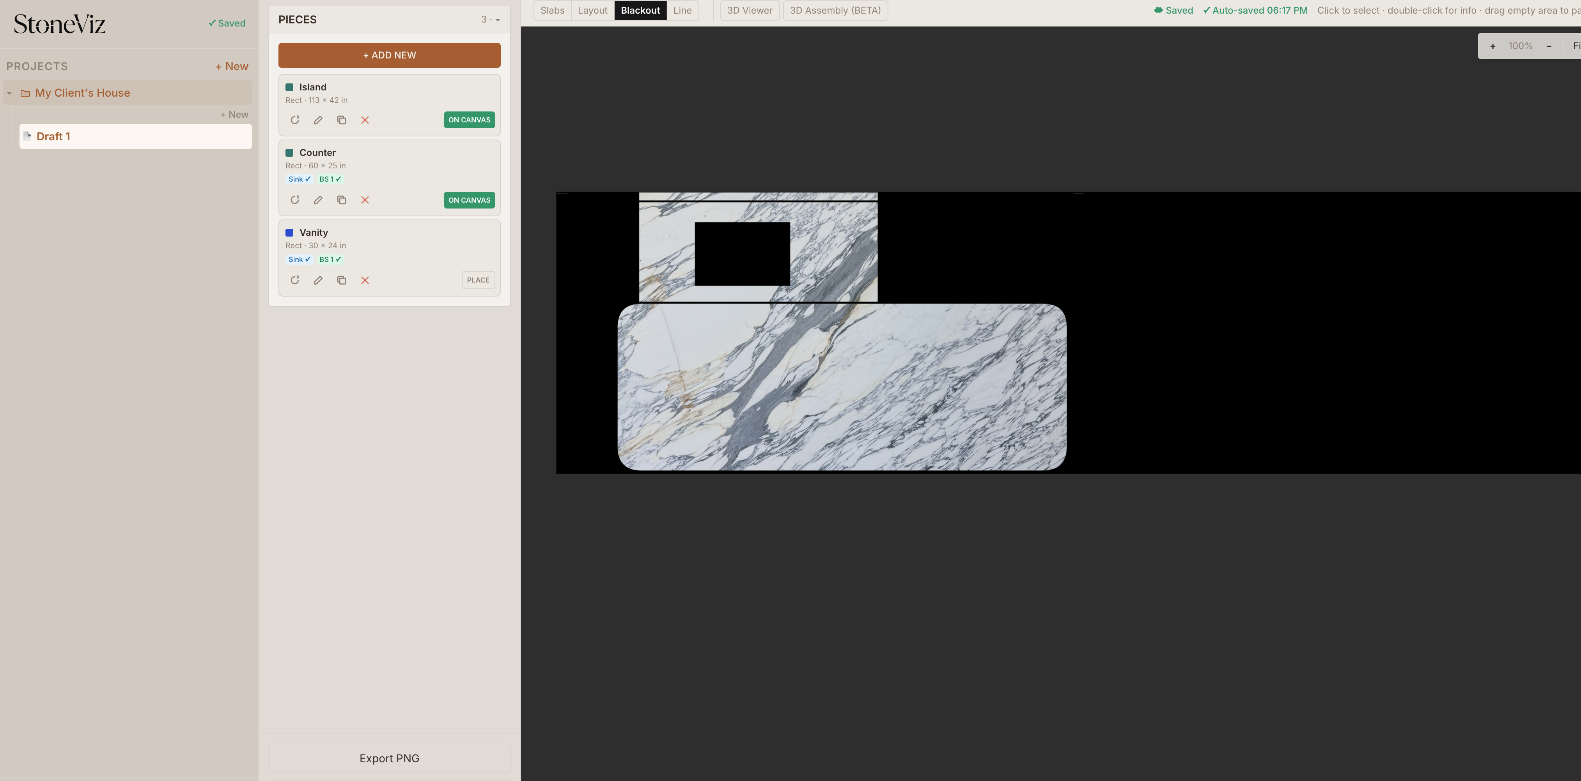
Task: Click the folder icon of My Client's House
Action: click(x=25, y=93)
